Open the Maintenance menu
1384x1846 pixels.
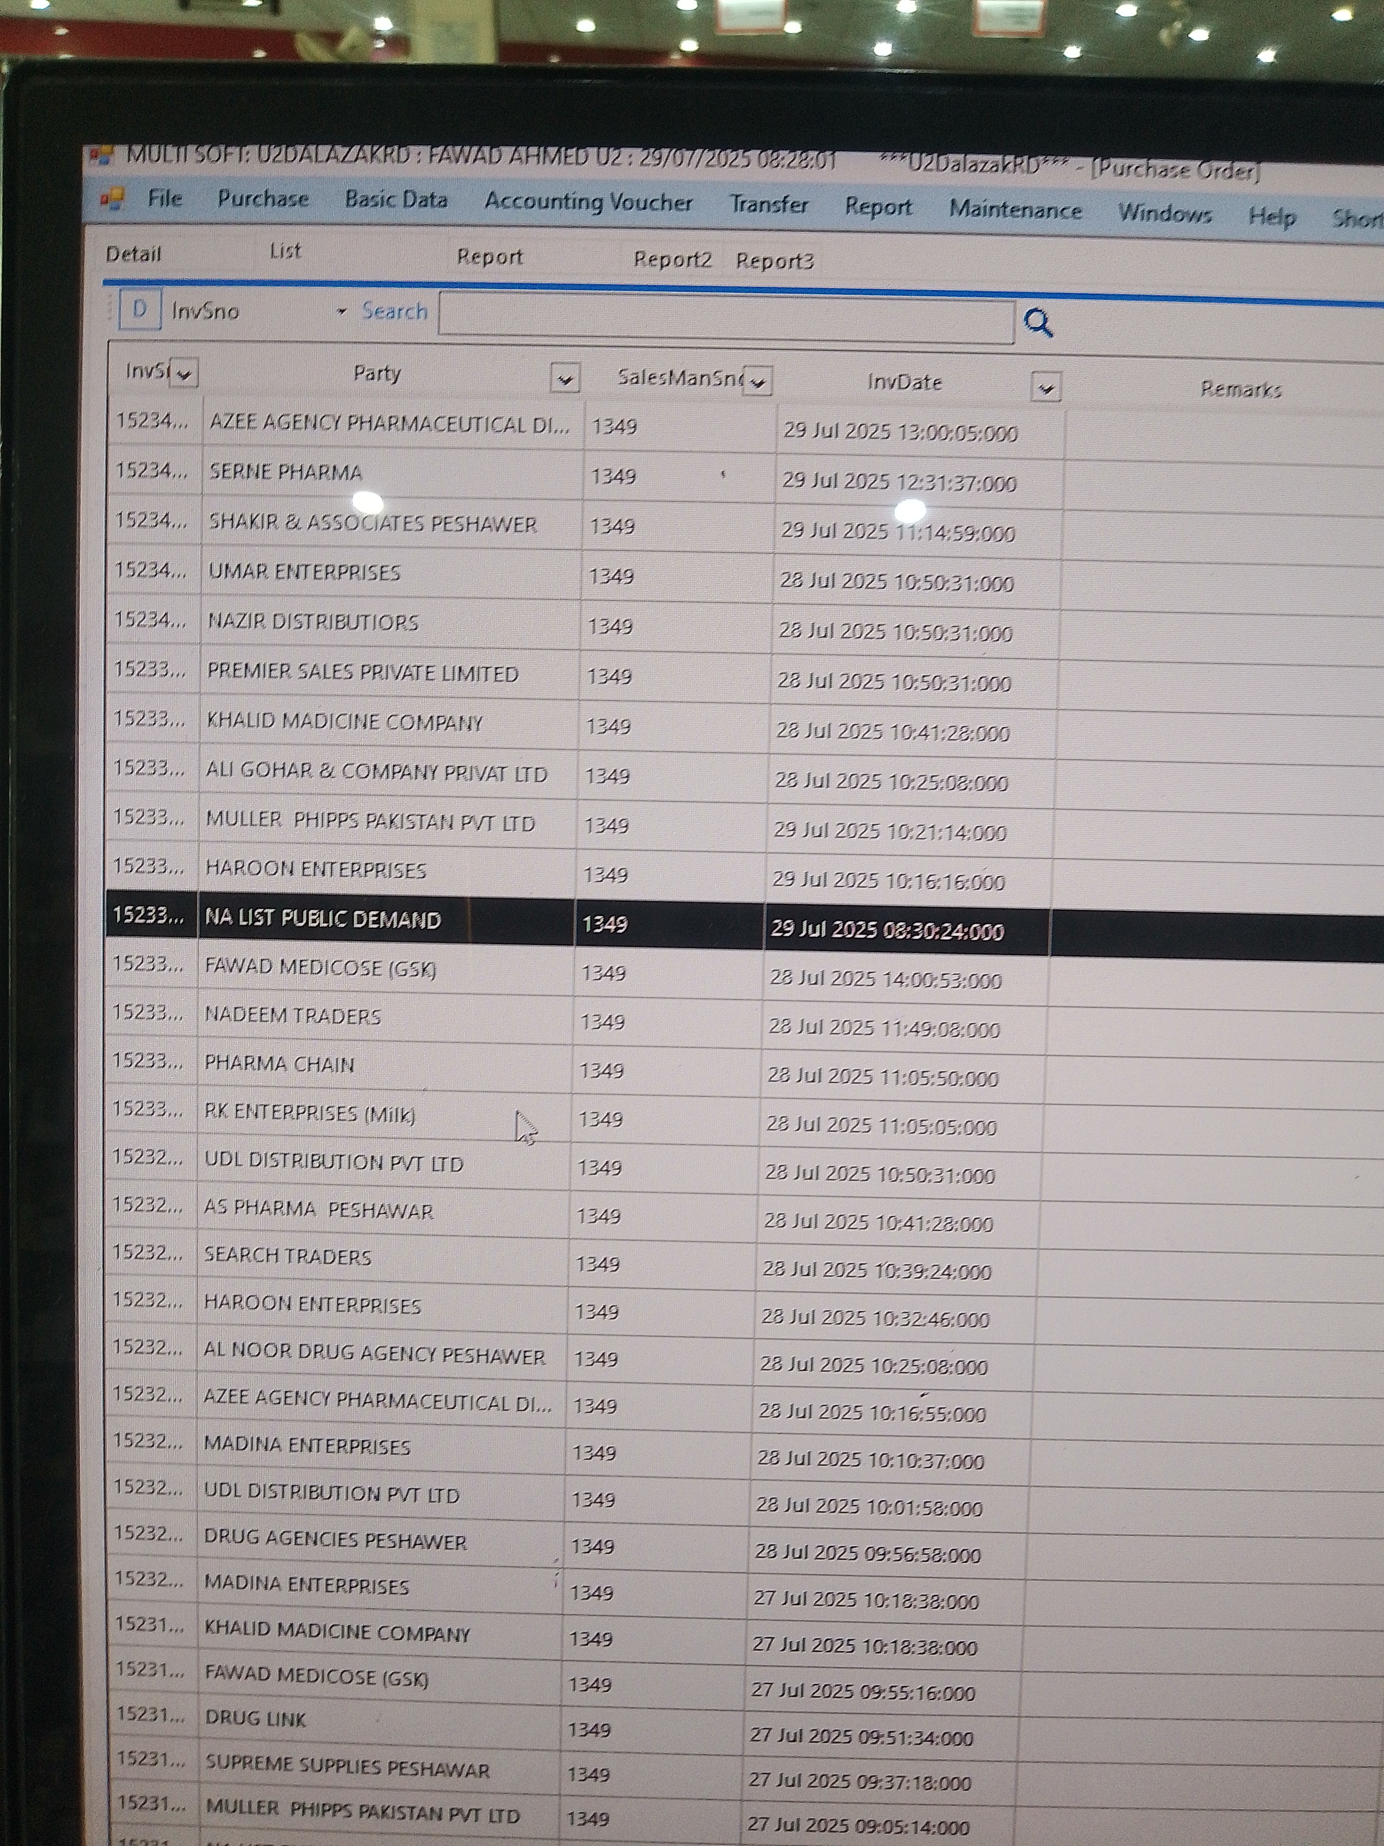tap(1014, 209)
